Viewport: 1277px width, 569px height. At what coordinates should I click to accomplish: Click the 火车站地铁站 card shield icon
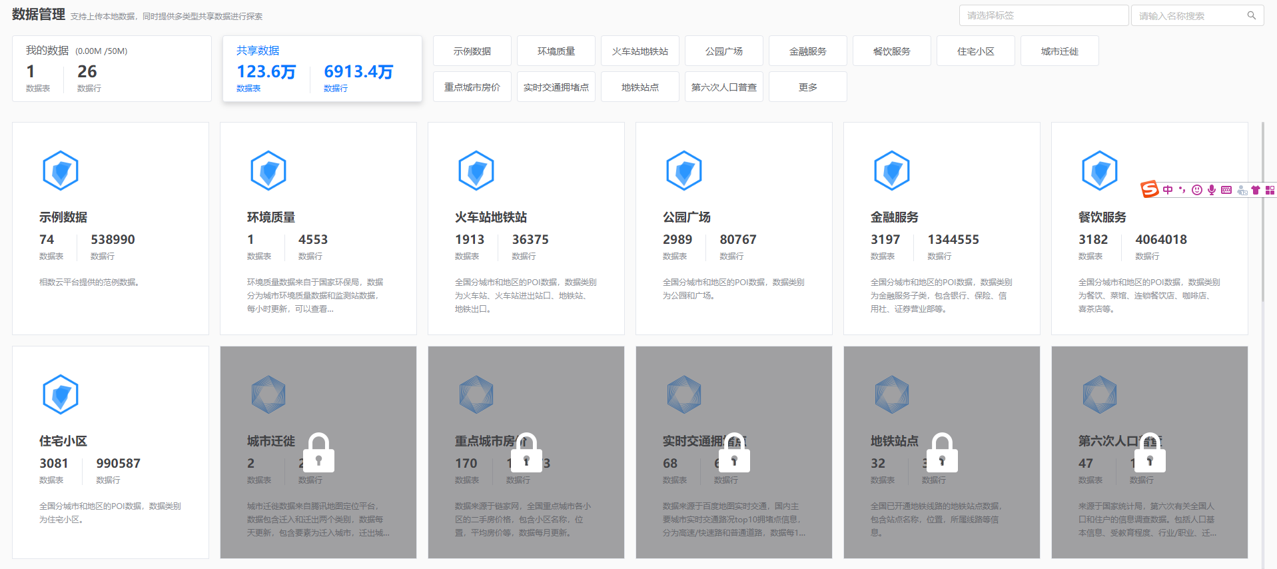point(476,171)
